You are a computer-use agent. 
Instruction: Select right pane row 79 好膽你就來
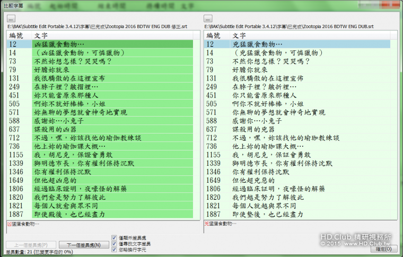click(297, 69)
